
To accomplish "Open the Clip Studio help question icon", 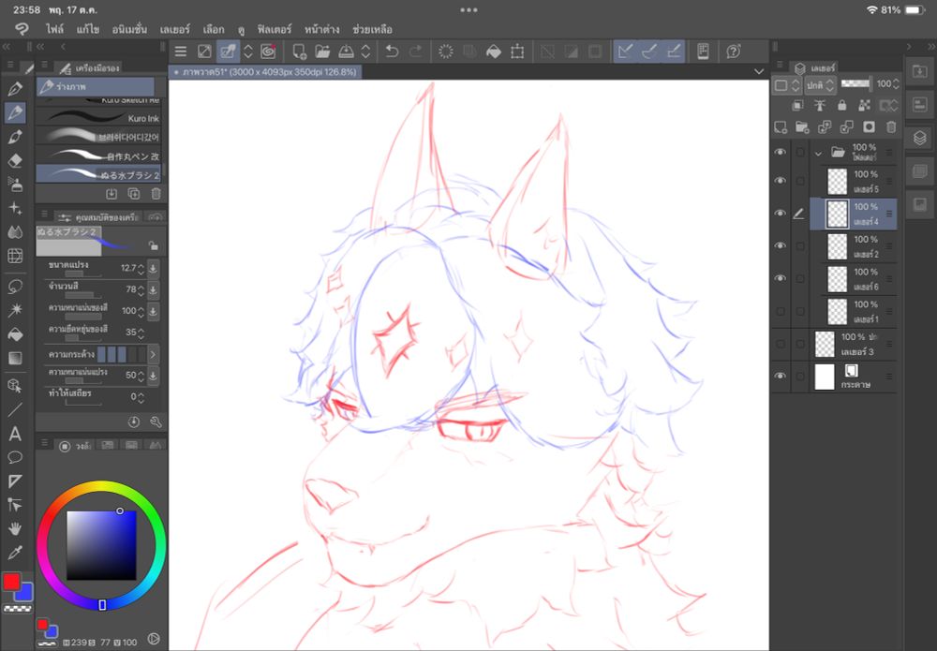I will coord(734,52).
